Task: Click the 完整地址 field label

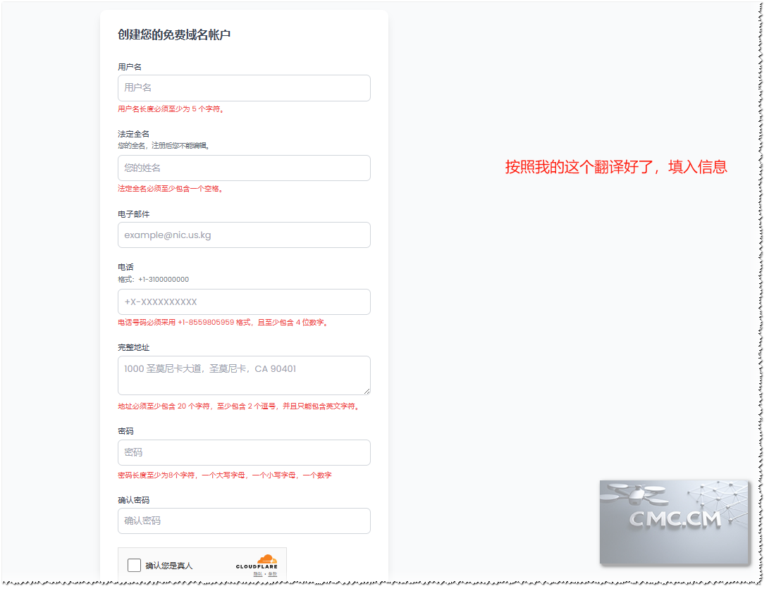Action: [x=133, y=347]
